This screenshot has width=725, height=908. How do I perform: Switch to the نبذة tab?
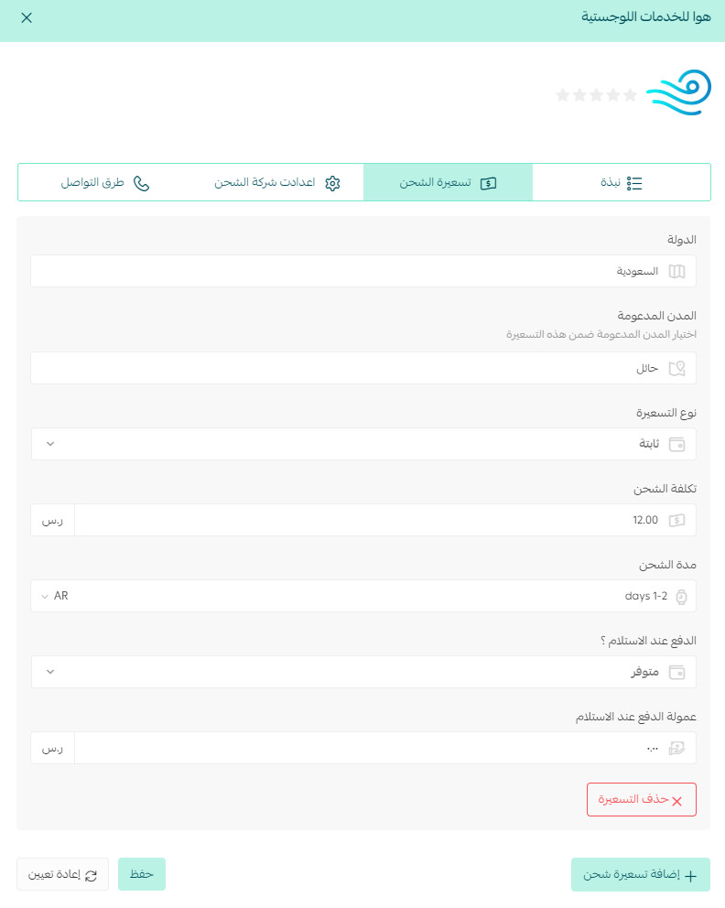point(622,183)
